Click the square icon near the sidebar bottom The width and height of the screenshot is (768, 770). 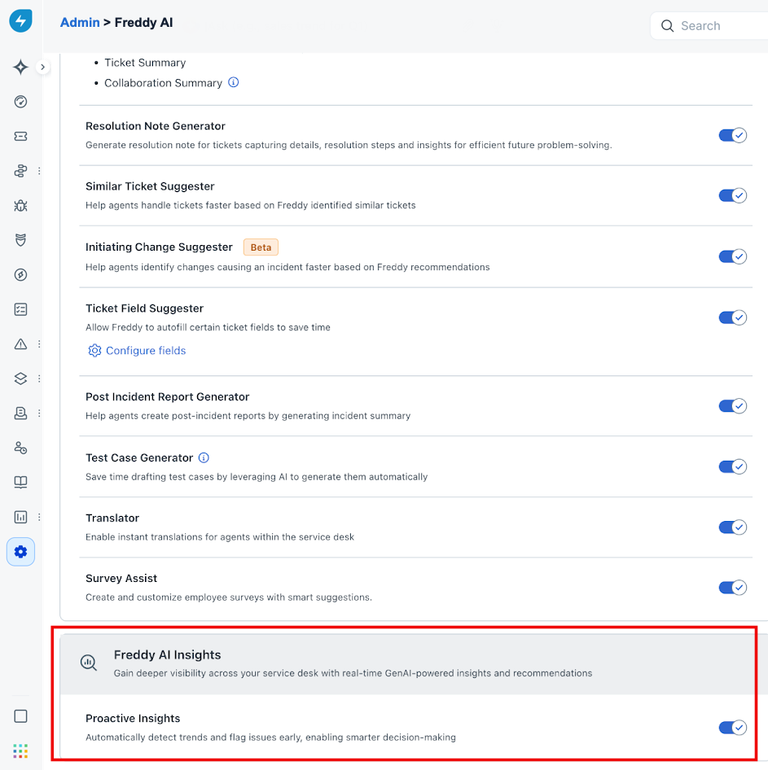pyautogui.click(x=20, y=716)
